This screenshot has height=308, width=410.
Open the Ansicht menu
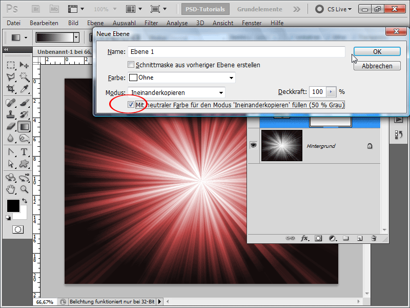[x=223, y=23]
